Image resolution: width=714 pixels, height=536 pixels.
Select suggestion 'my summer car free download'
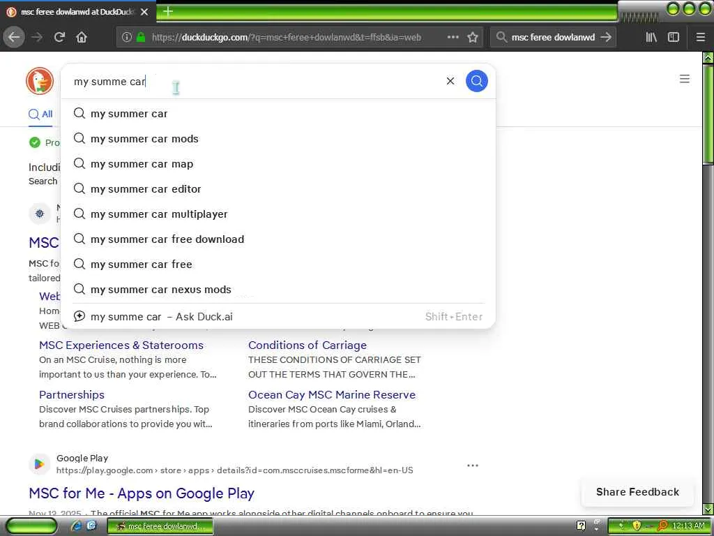click(278, 239)
